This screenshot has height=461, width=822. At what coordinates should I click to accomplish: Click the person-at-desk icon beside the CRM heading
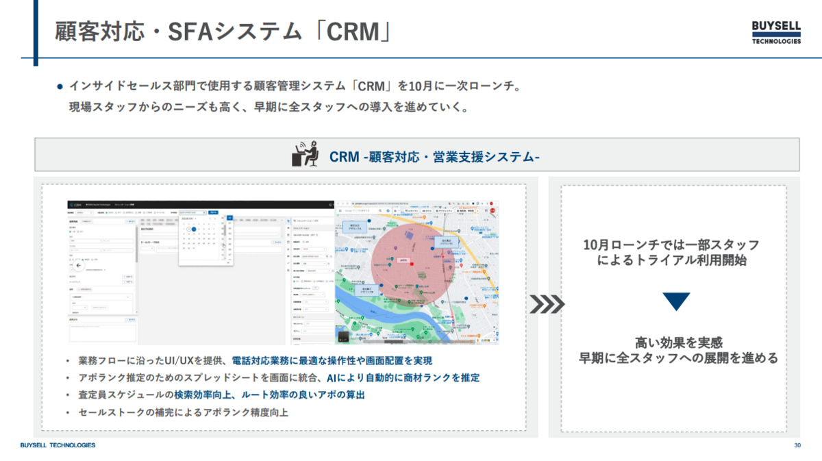[x=306, y=155]
